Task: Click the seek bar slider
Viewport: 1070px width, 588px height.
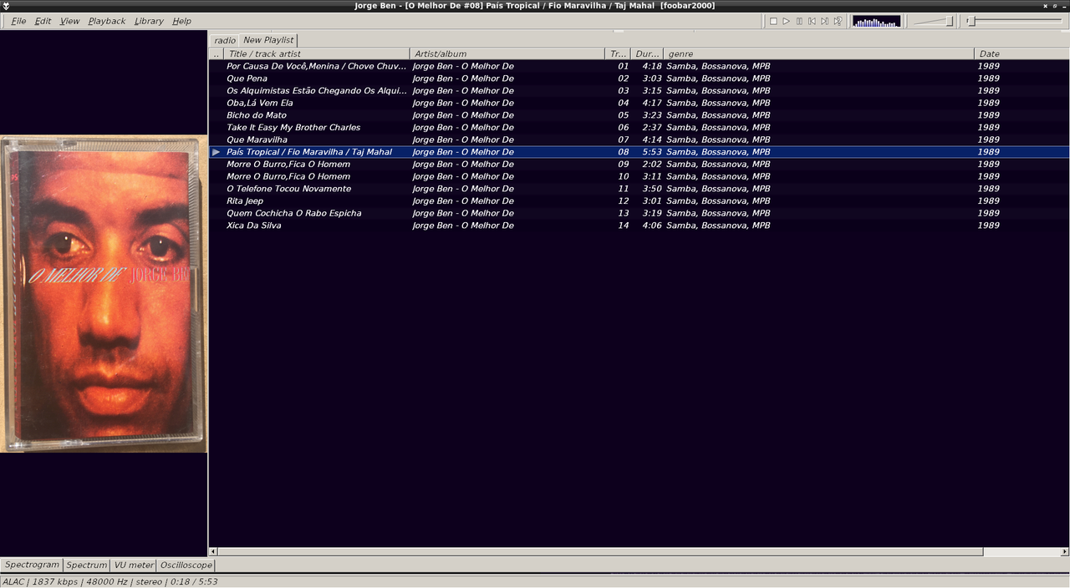Action: (x=1014, y=21)
